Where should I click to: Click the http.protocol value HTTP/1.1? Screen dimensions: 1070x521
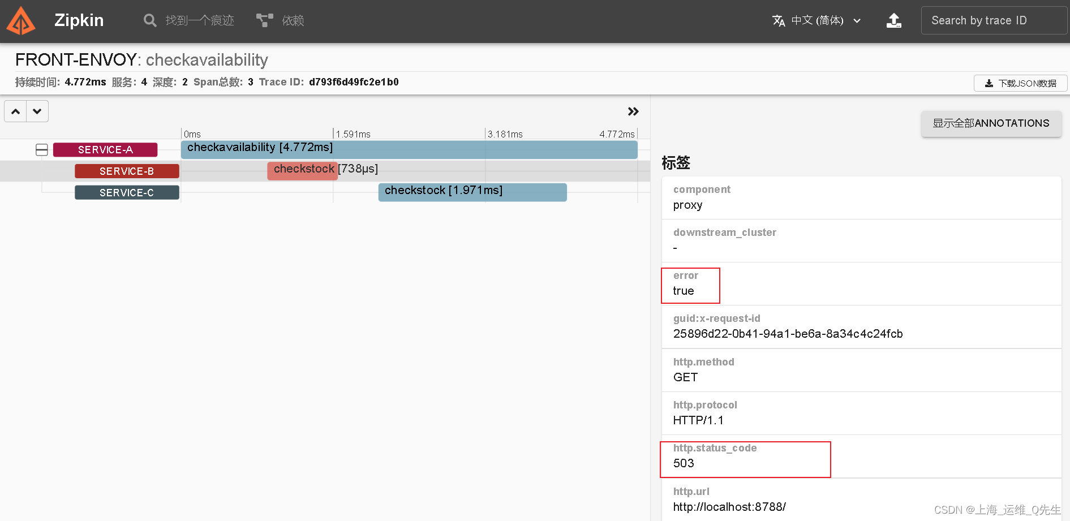pyautogui.click(x=698, y=420)
